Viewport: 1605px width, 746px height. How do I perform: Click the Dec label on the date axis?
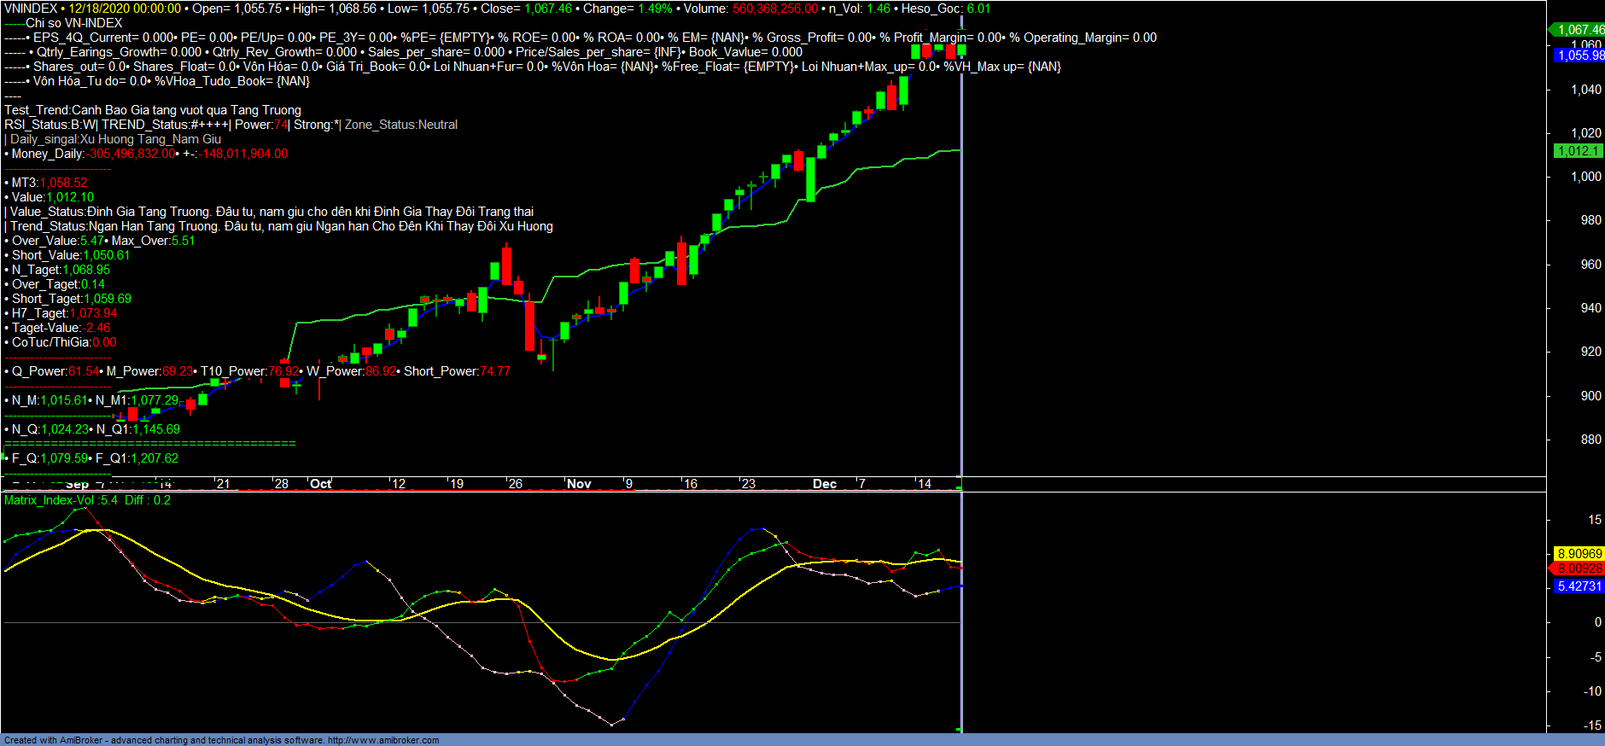[x=824, y=484]
